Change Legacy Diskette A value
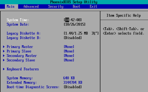This screenshot has height=92, width=148. pos(81,33)
